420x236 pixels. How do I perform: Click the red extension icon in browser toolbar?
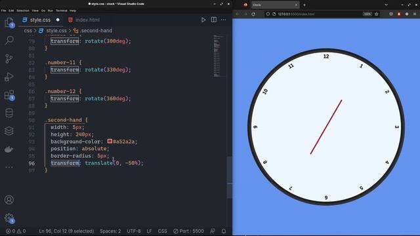[399, 14]
